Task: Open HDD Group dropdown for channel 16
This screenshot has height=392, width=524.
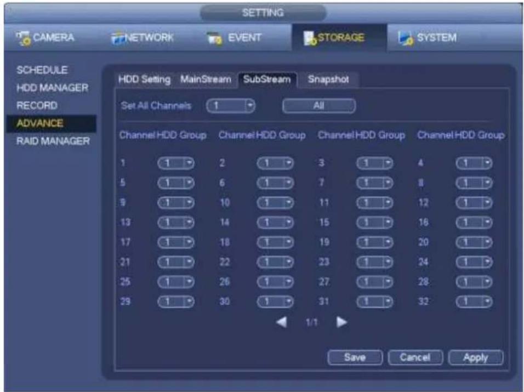Action: click(474, 223)
